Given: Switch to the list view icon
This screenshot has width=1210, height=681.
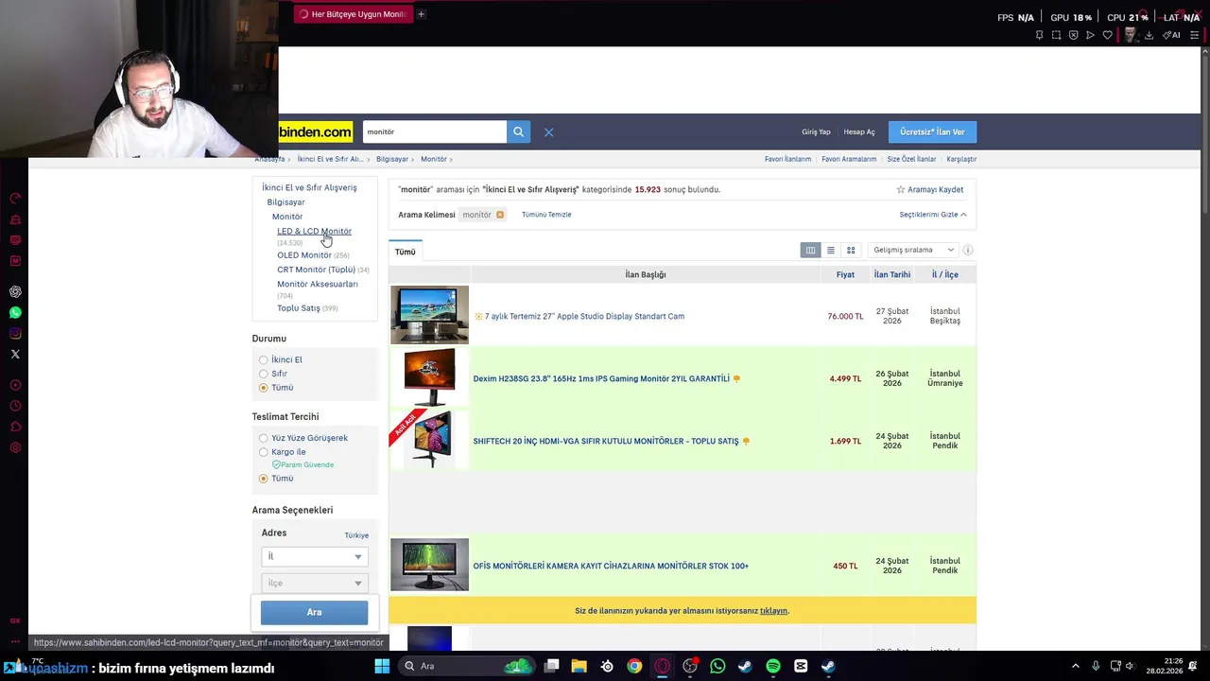Looking at the screenshot, I should [831, 251].
